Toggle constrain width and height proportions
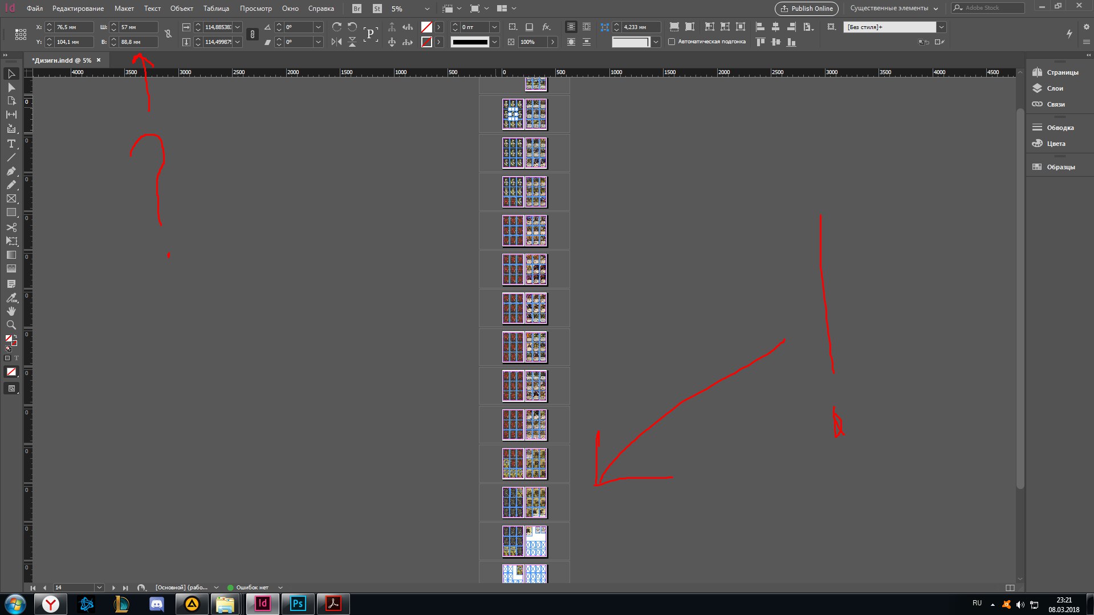 click(x=168, y=34)
